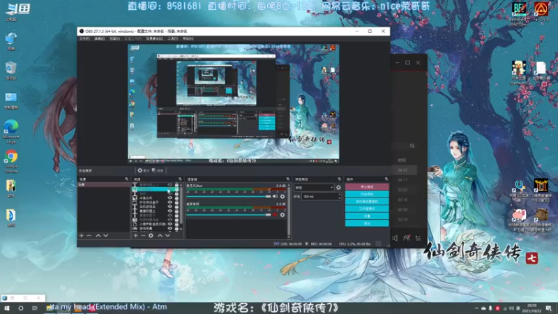Click the 停止推流 Stop Streaming button

click(x=367, y=187)
